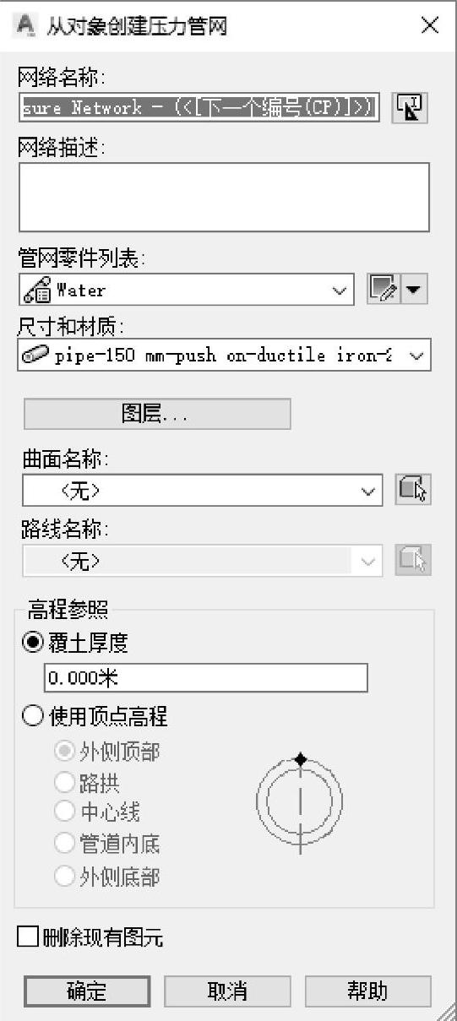Image resolution: width=457 pixels, height=1021 pixels.
Task: Open the arrow menu beside edit parts list icon
Action: click(x=414, y=290)
